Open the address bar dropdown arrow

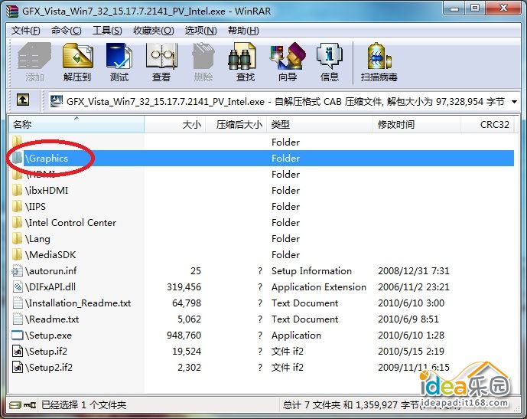514,101
